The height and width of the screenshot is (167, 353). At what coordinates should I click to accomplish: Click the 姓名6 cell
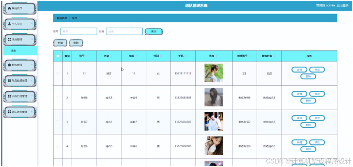(x=109, y=146)
